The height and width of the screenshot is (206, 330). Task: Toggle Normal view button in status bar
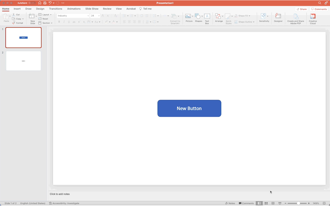click(x=259, y=203)
